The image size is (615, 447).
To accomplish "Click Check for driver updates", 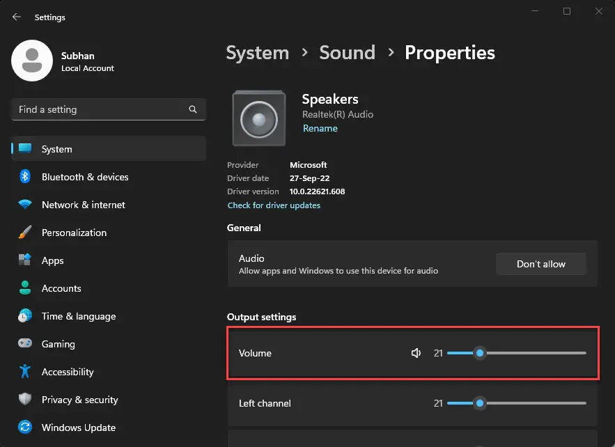I will [x=274, y=205].
